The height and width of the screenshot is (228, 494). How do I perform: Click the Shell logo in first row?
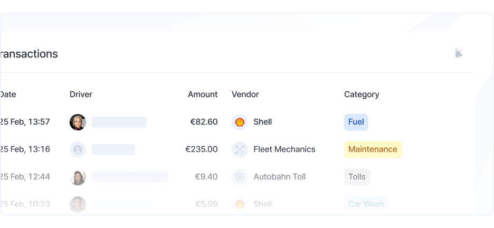(x=240, y=122)
